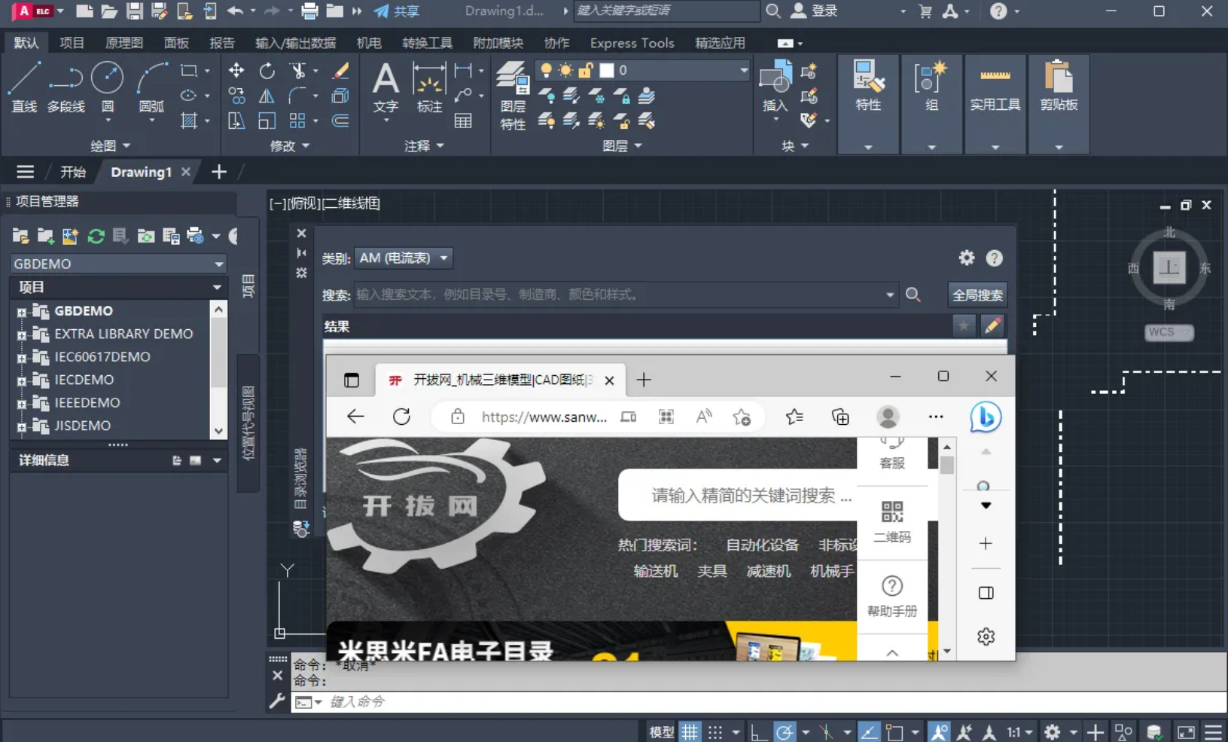Toggle layer freeze sun icon
This screenshot has width=1228, height=742.
pyautogui.click(x=565, y=70)
